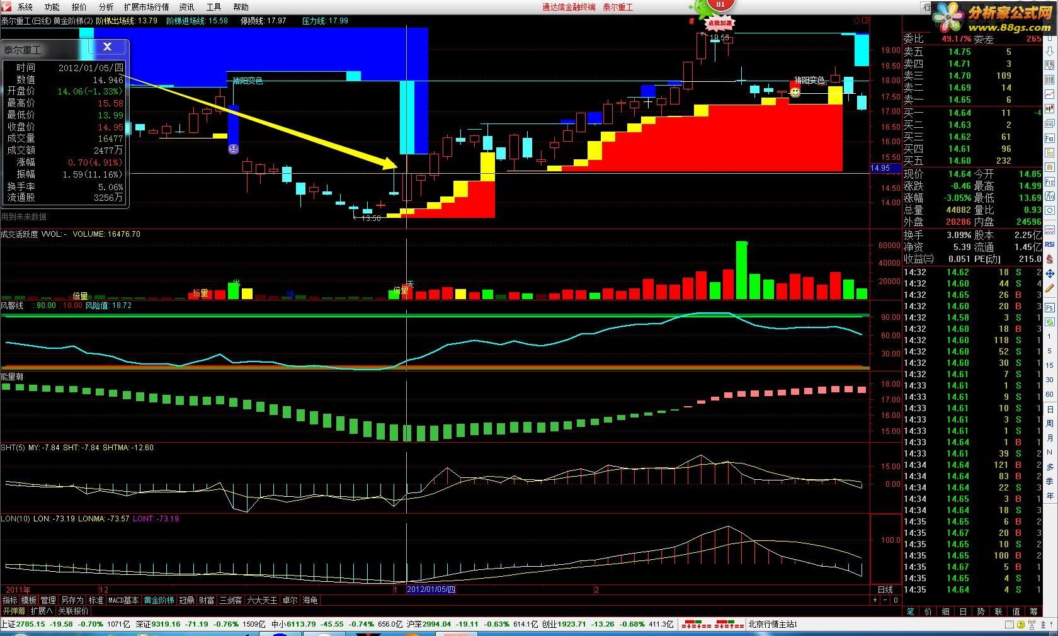
Task: Switch to the 海龟 indicator tab
Action: [x=310, y=600]
